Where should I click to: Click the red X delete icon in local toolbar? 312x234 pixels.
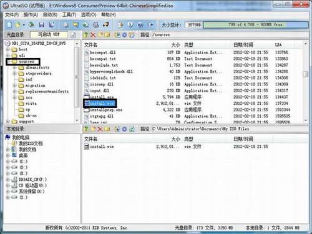pyautogui.click(x=100, y=129)
